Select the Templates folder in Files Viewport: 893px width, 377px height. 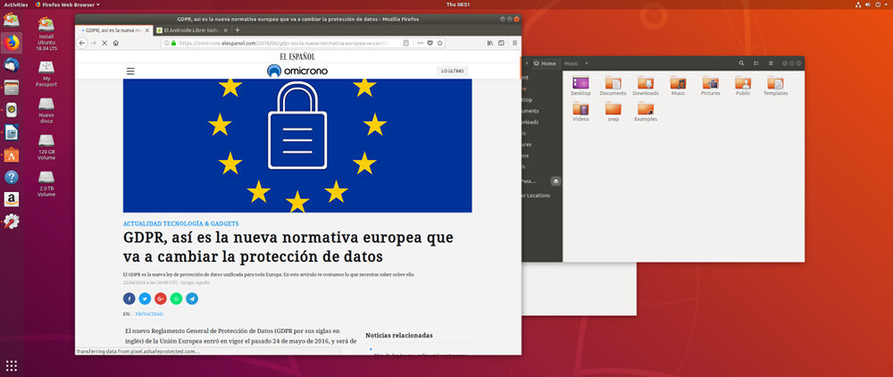pos(775,86)
